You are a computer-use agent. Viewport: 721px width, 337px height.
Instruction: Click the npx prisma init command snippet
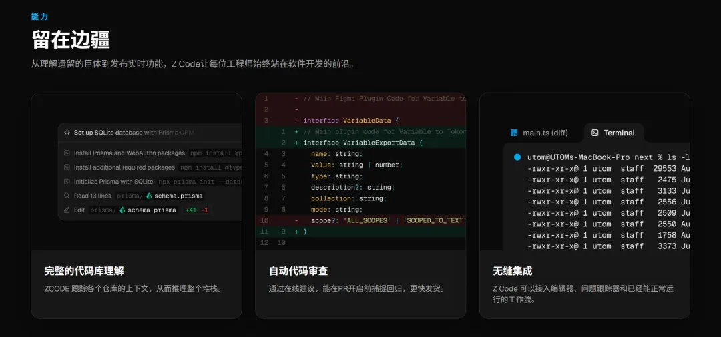(200, 182)
